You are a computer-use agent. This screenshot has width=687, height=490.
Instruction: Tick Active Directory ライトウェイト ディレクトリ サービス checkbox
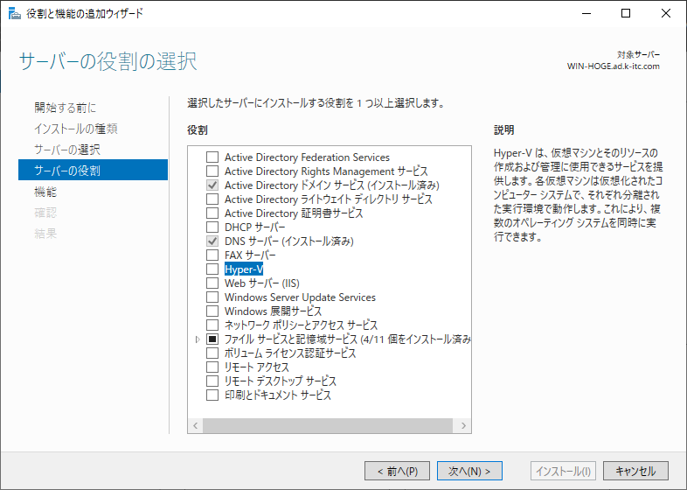(212, 199)
